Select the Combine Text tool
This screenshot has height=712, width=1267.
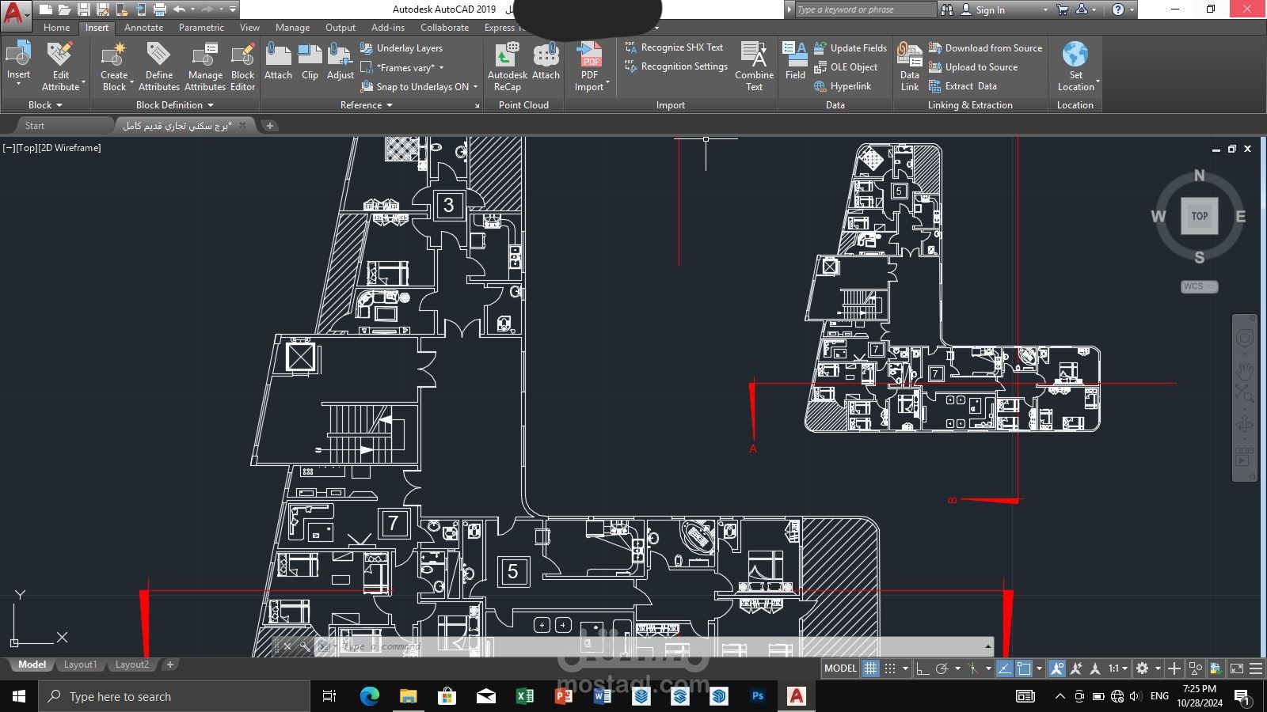click(x=754, y=66)
